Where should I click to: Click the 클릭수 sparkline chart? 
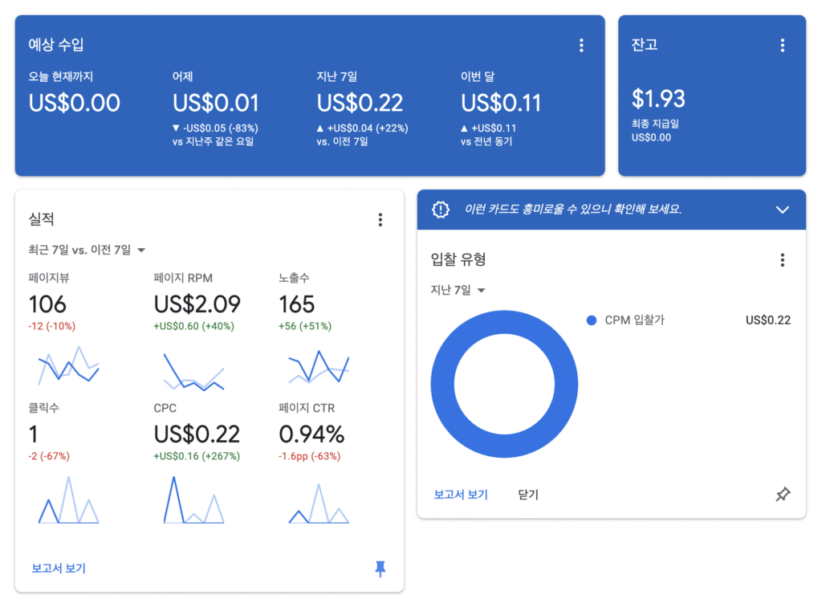pyautogui.click(x=69, y=501)
